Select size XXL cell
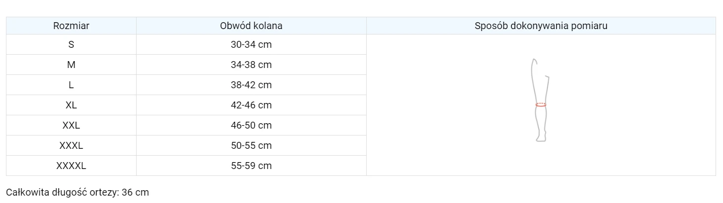This screenshot has height=203, width=723. point(71,125)
